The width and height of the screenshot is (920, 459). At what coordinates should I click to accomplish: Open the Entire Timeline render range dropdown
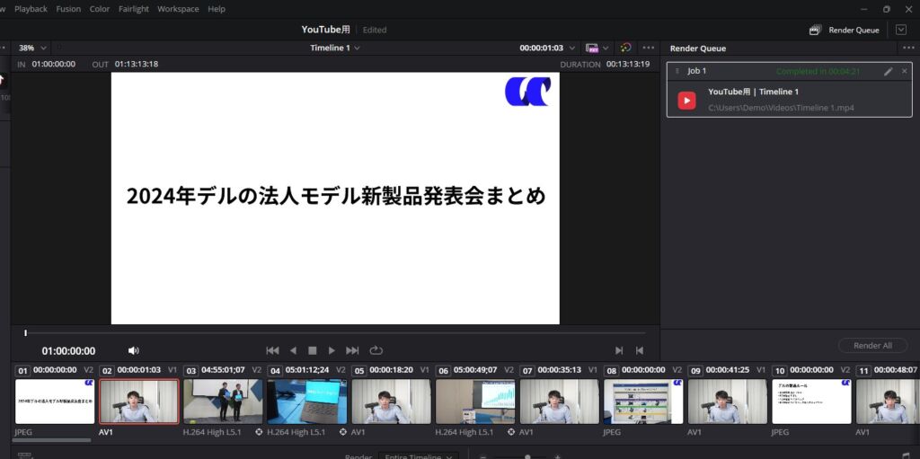(418, 455)
